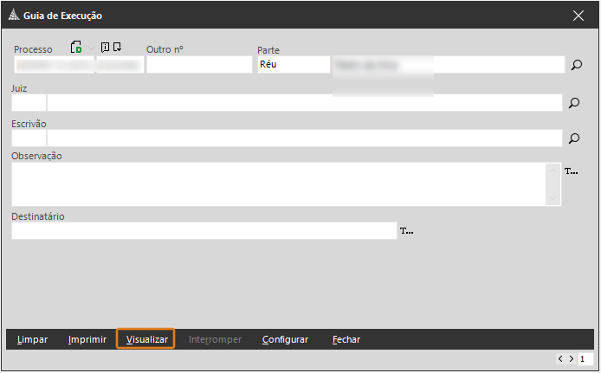The height and width of the screenshot is (373, 601).
Task: Click the Fechar button
Action: (346, 340)
